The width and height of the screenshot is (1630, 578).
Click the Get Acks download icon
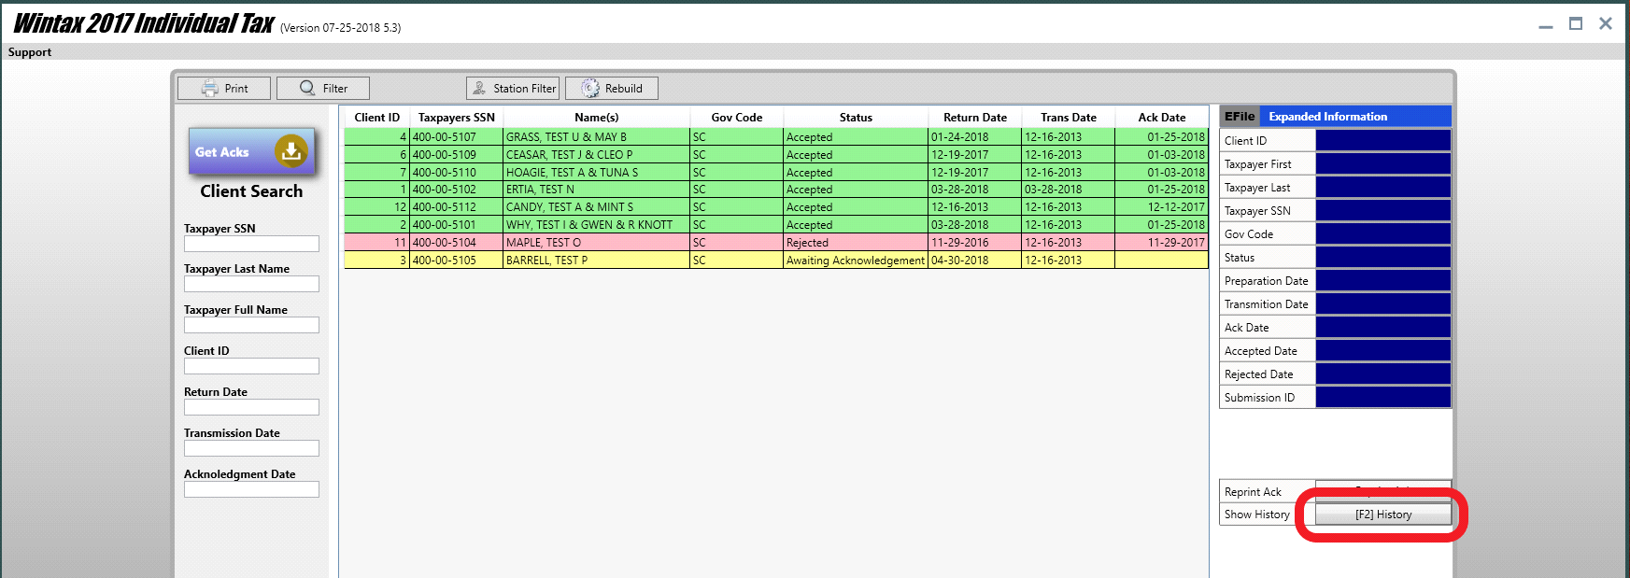pos(291,150)
